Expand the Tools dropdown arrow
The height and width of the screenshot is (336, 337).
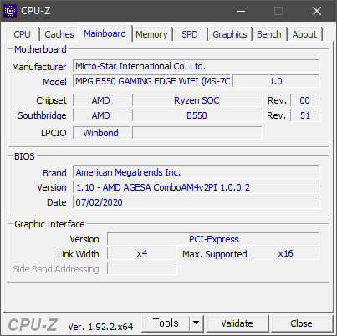pyautogui.click(x=197, y=323)
